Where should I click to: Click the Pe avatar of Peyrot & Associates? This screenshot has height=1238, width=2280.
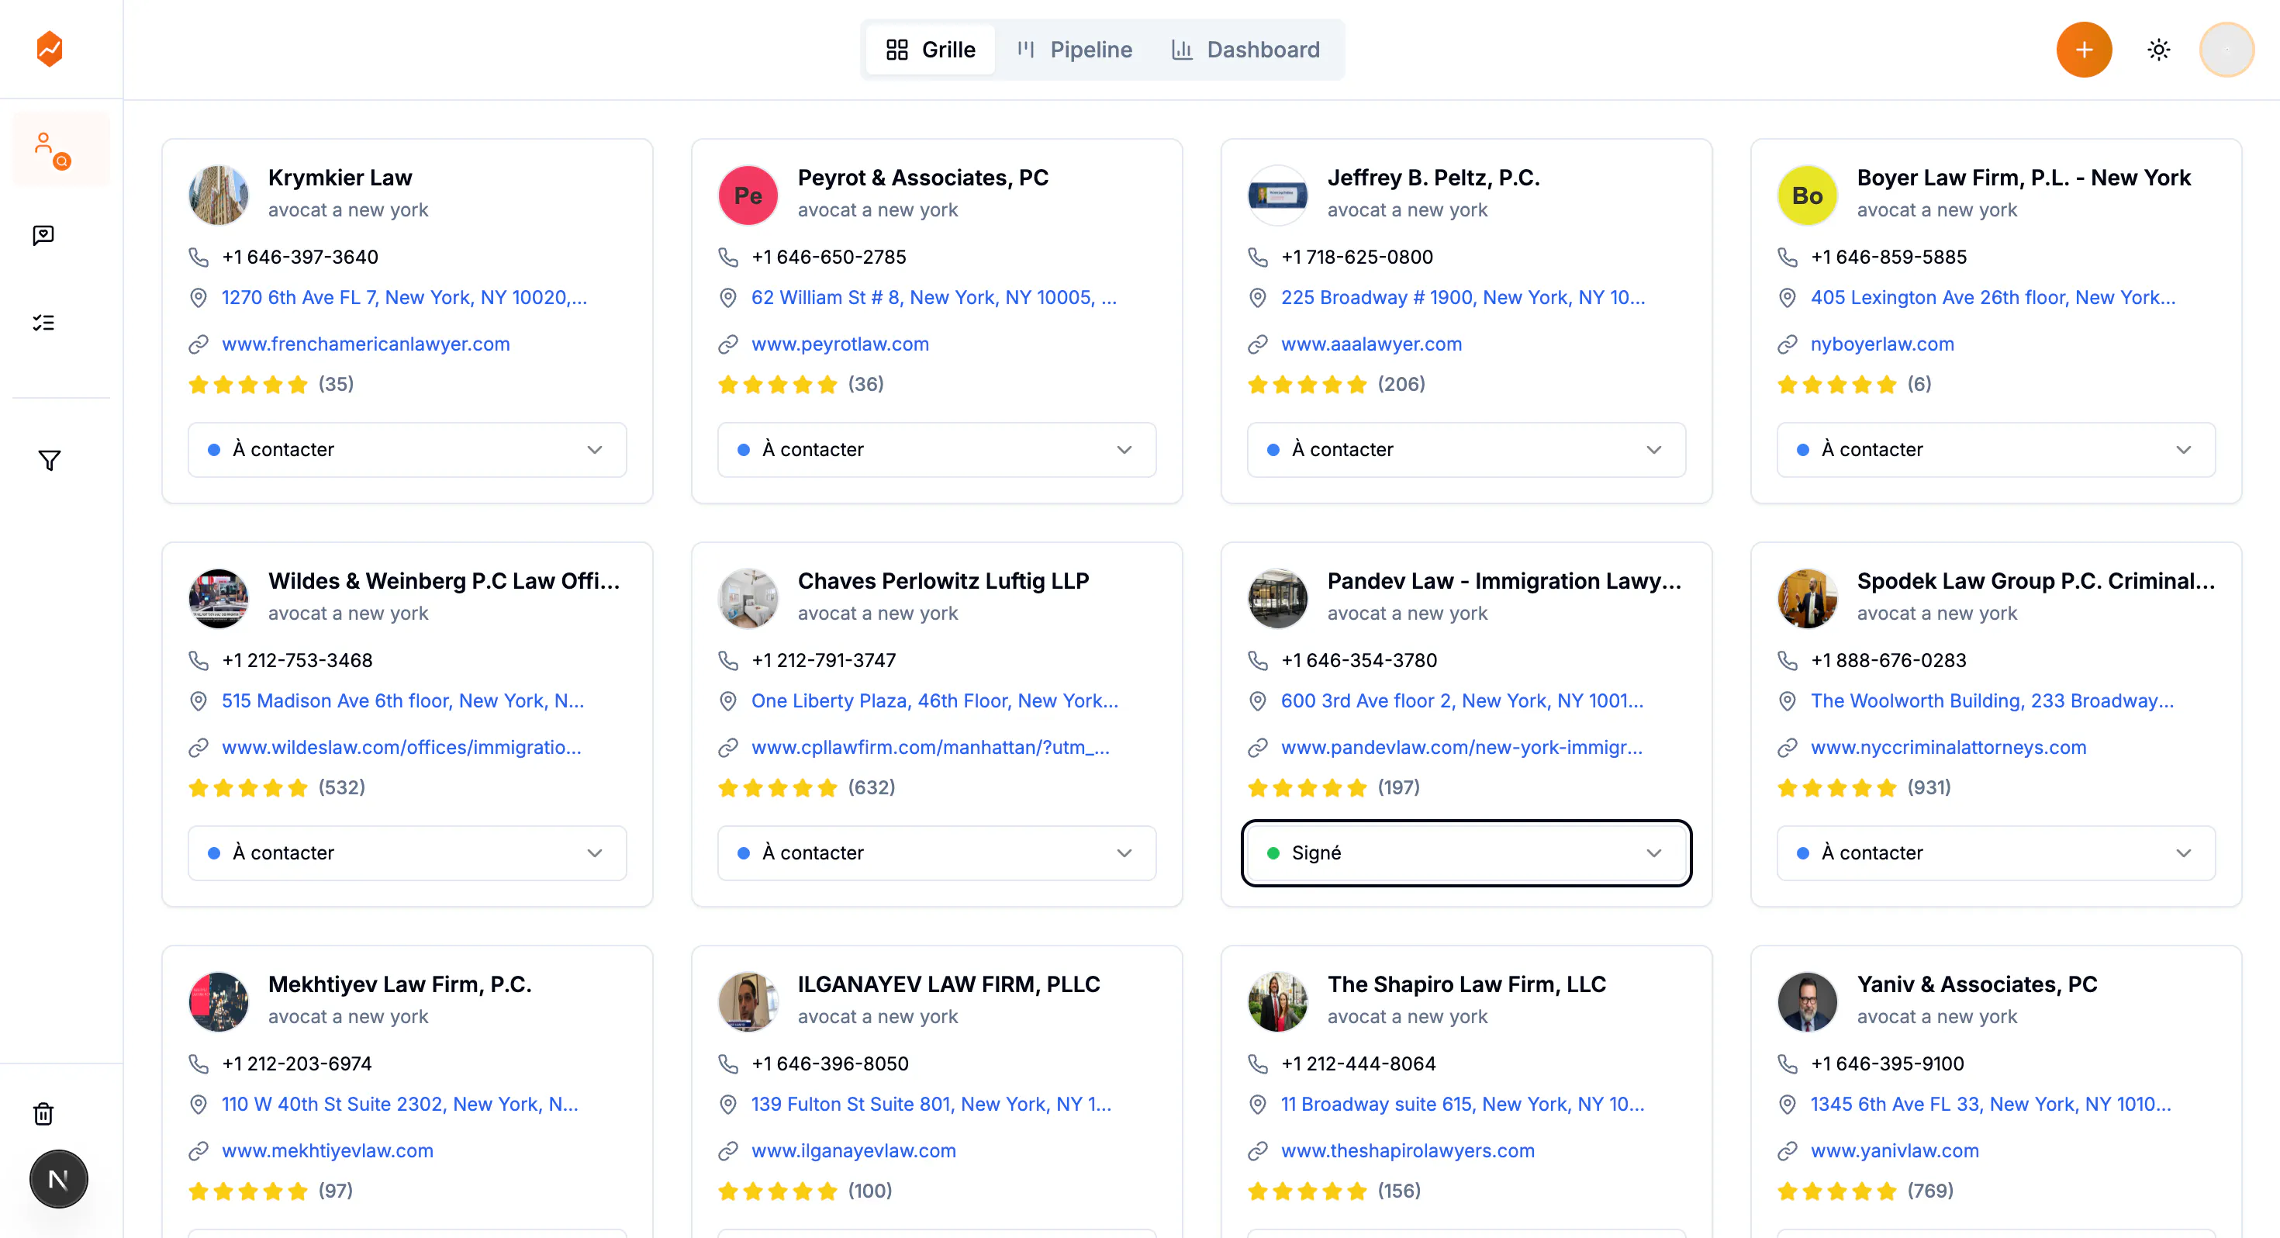coord(748,195)
